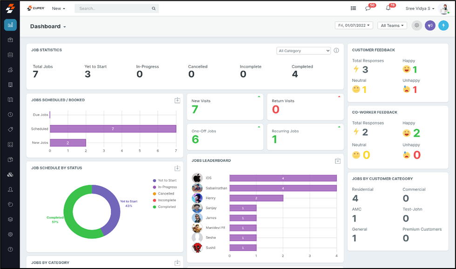Open the All Category dropdown in Job Statistics

click(303, 50)
